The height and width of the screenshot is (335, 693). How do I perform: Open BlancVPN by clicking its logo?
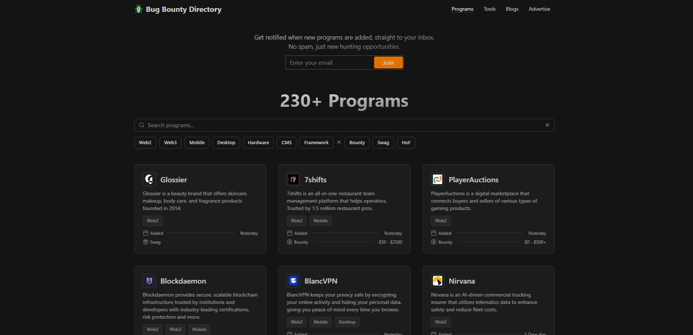pos(293,281)
